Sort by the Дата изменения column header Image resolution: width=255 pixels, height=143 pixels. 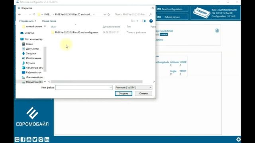[112, 27]
